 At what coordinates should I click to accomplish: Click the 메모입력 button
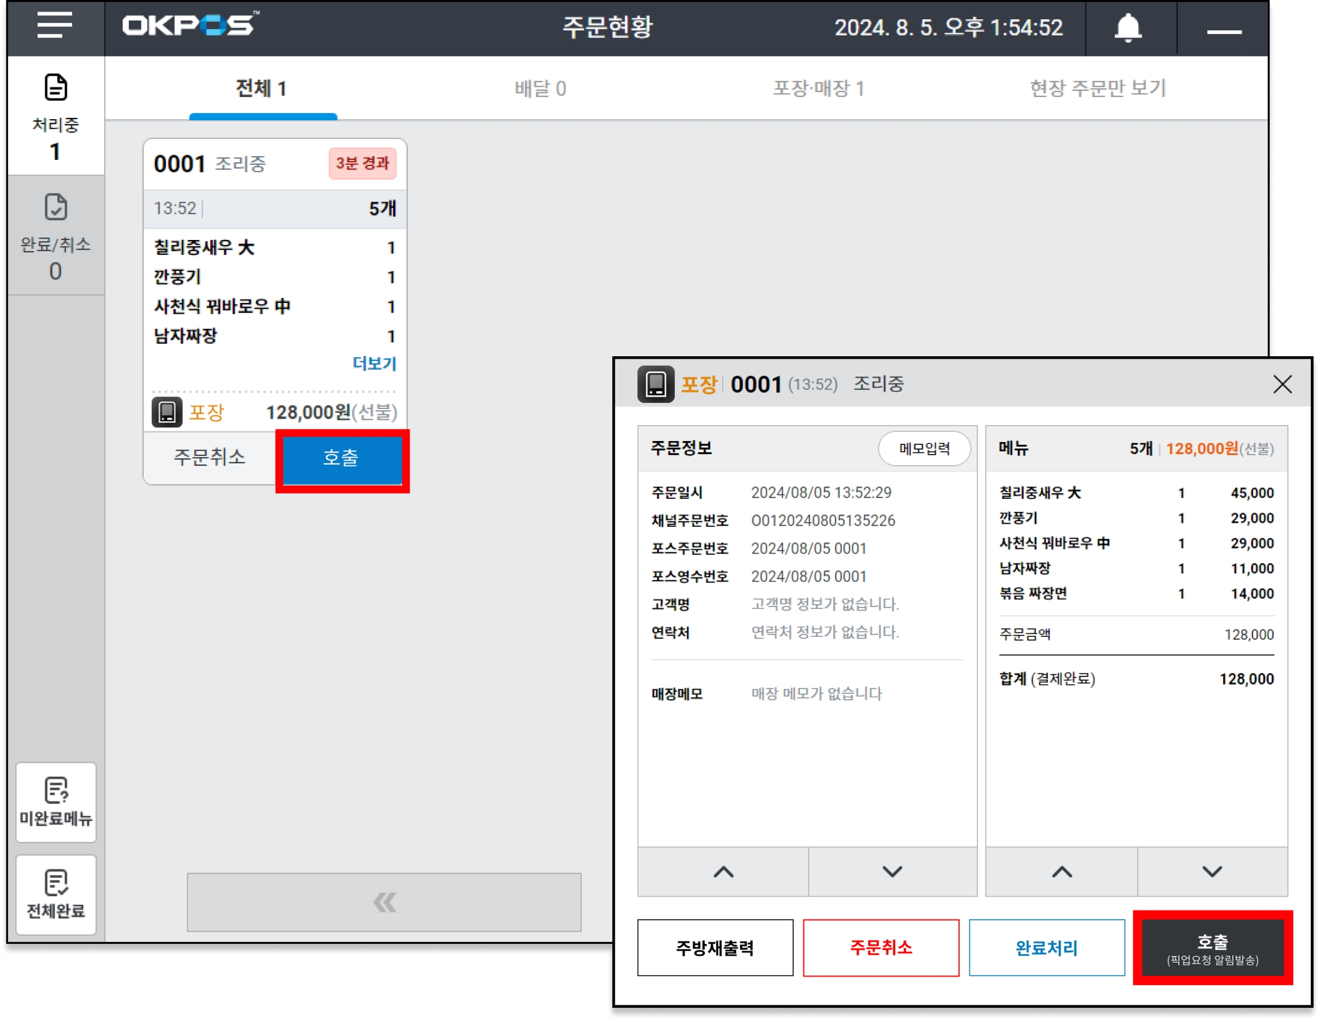(924, 448)
